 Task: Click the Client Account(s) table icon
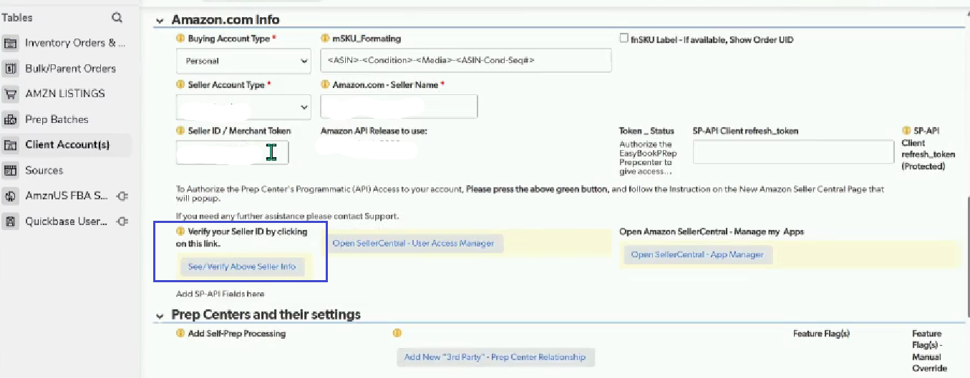[11, 145]
